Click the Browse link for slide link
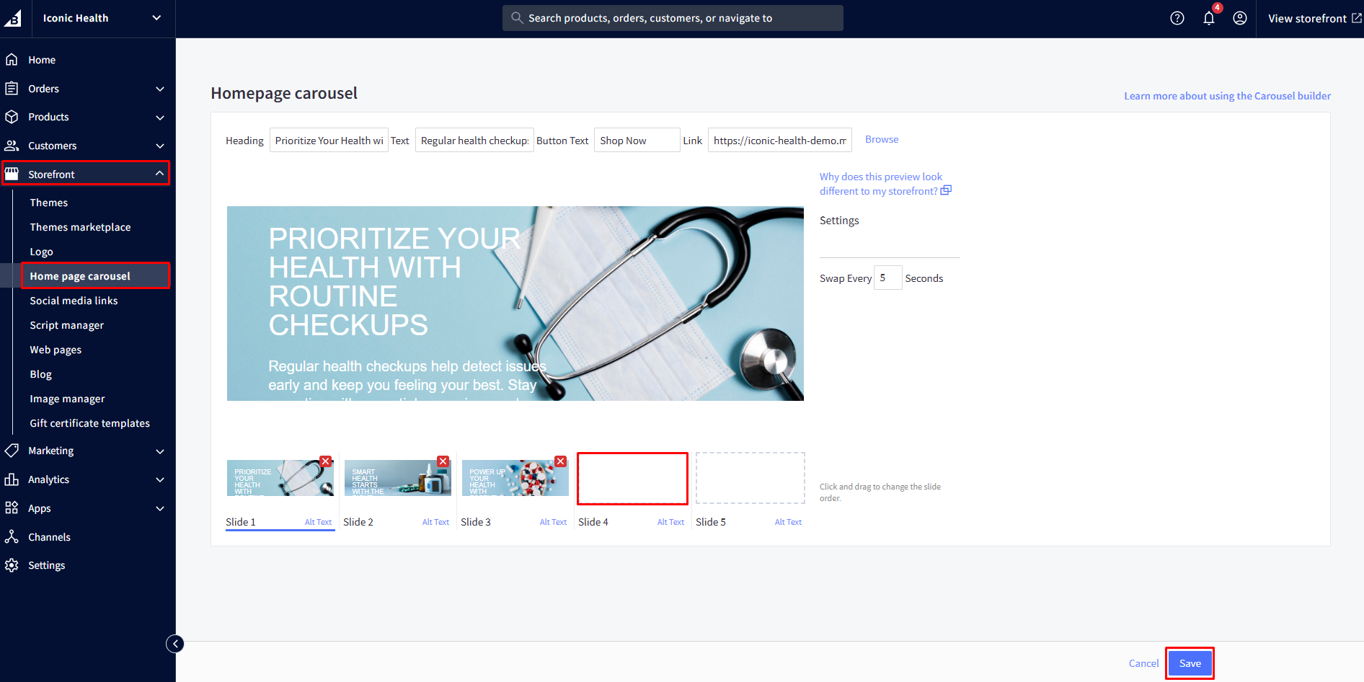 tap(881, 140)
